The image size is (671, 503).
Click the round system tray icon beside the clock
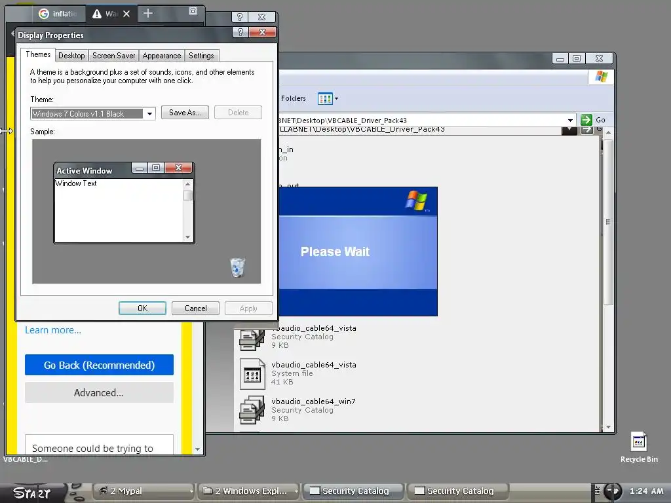pos(612,491)
